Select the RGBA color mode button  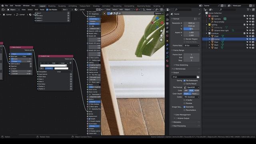196,90
